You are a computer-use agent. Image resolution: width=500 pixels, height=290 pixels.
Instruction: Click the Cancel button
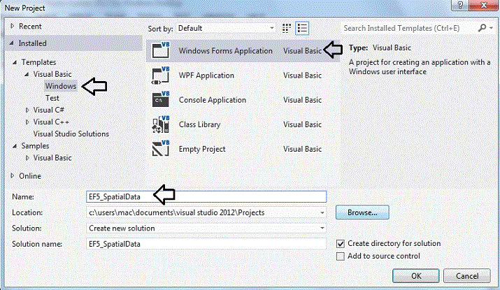467,276
